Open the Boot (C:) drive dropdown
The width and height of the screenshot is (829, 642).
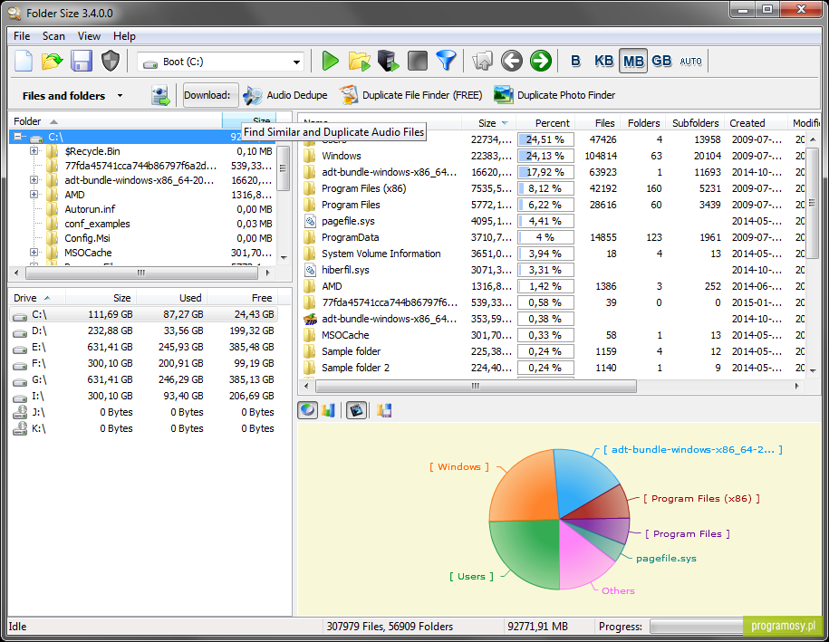[296, 62]
